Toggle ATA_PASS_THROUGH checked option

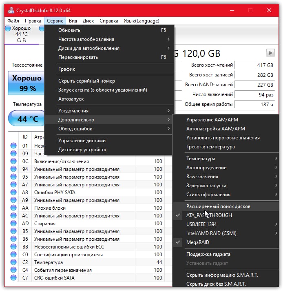(226, 215)
